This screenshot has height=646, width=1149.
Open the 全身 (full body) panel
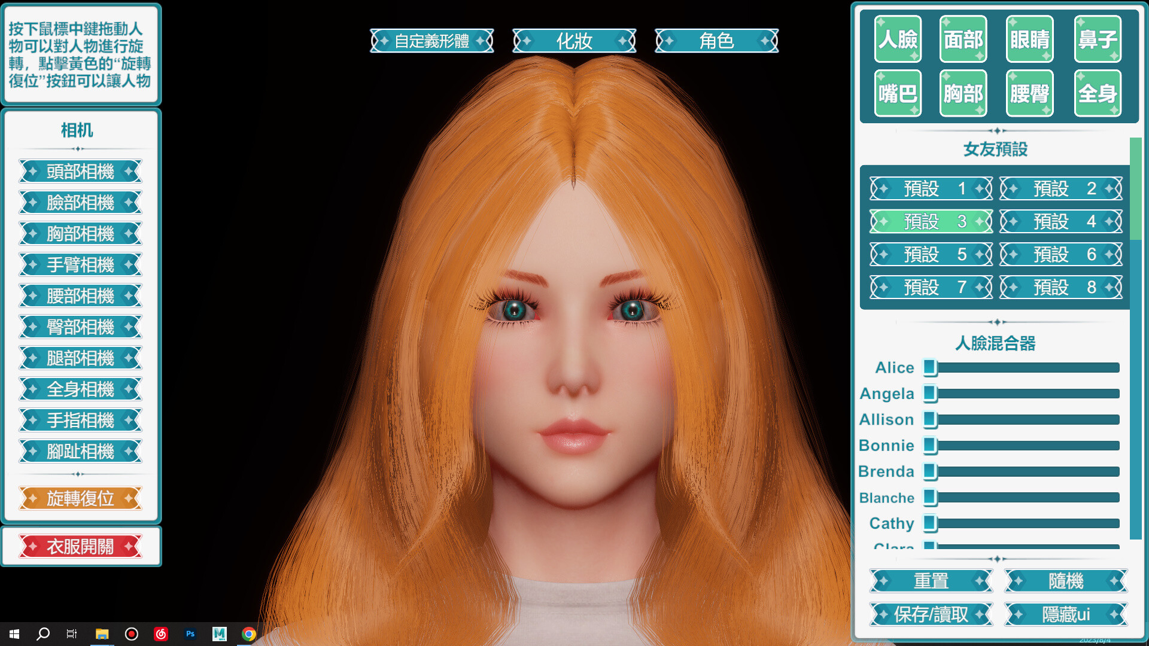click(x=1097, y=93)
